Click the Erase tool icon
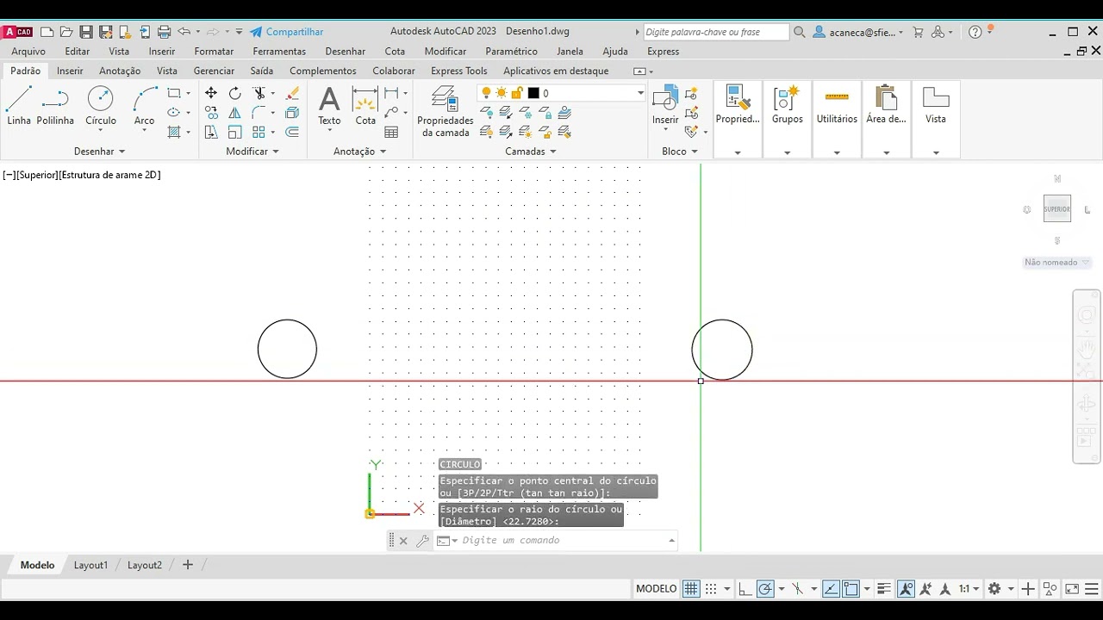Image resolution: width=1103 pixels, height=620 pixels. click(292, 93)
